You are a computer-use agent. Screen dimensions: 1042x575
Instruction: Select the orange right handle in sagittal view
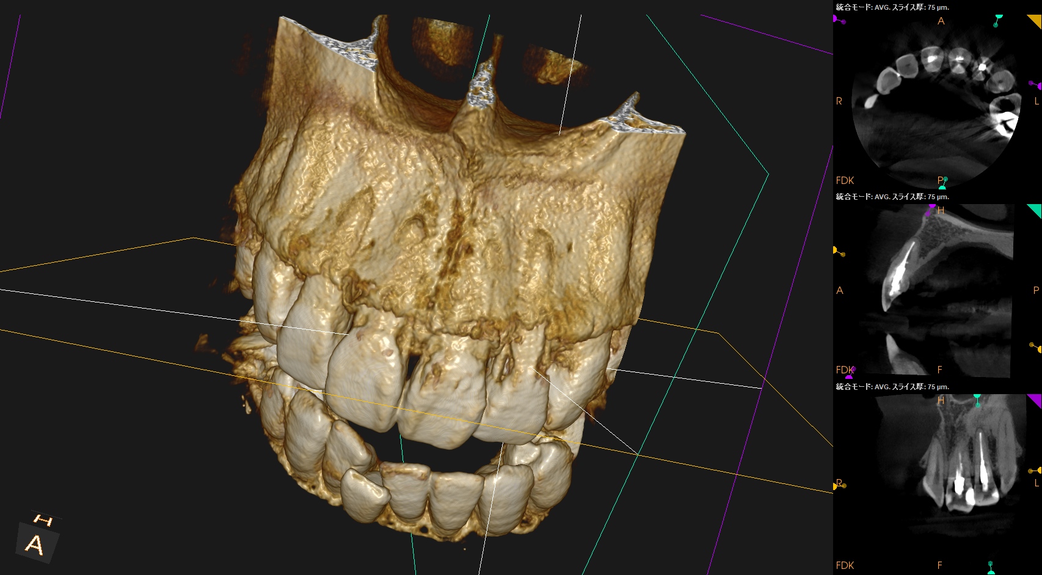tap(1034, 346)
